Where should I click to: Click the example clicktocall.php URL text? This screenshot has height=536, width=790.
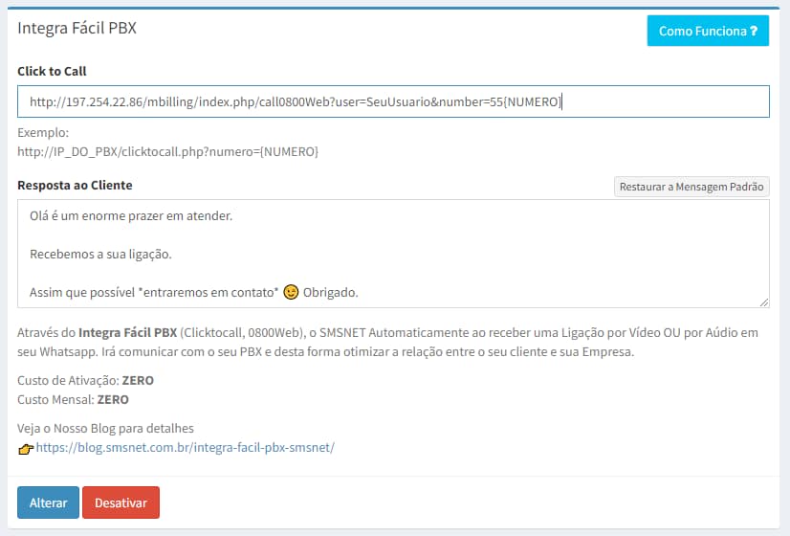tap(168, 151)
